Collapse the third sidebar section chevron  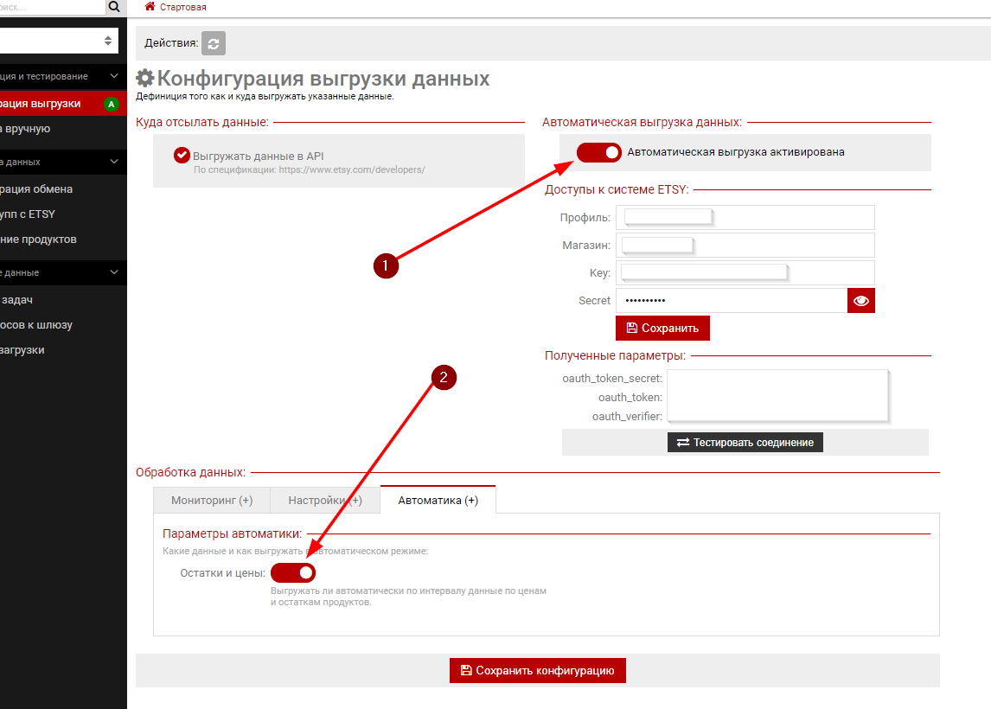pyautogui.click(x=114, y=272)
